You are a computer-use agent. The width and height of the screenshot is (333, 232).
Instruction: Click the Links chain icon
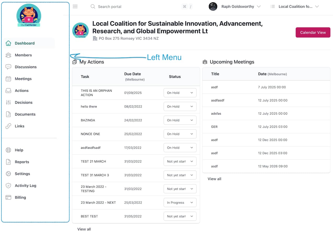coord(8,126)
